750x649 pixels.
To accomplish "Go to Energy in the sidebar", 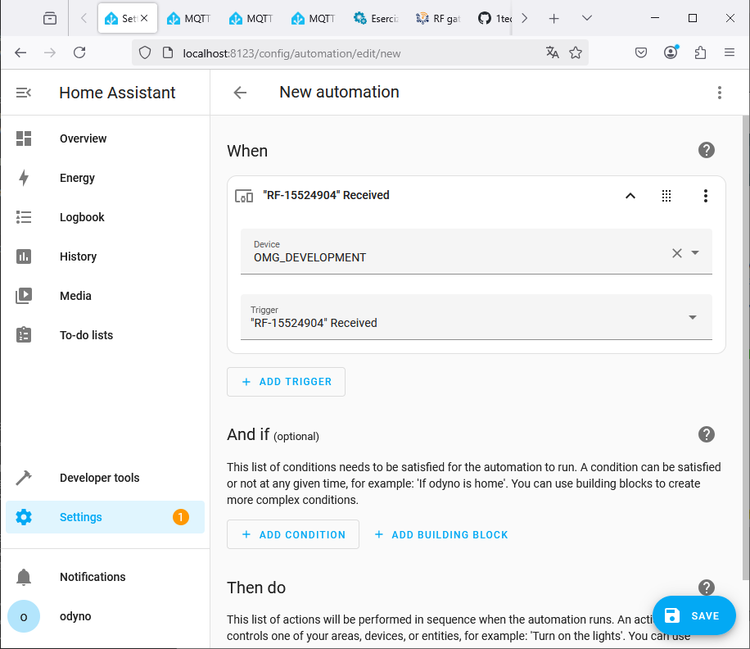I will (77, 178).
